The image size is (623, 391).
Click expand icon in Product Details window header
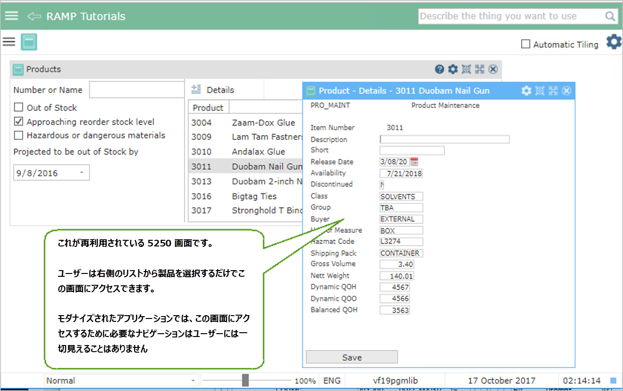pos(553,91)
